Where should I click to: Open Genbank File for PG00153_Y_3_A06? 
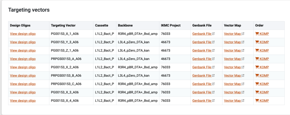(202, 42)
